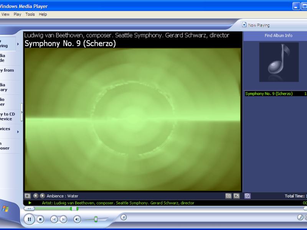
Task: Open the Now Playing options view icon
Action: point(28,196)
